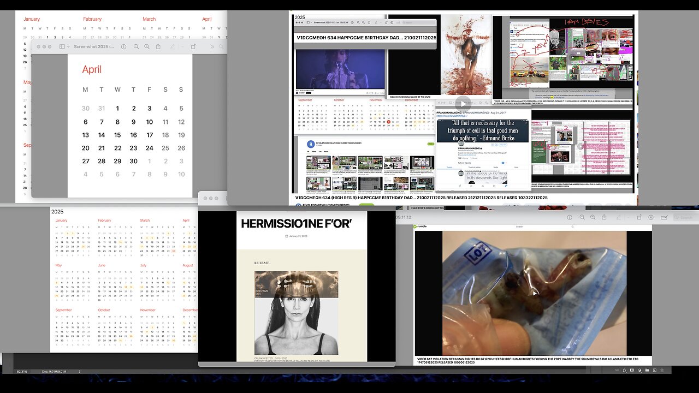Image resolution: width=699 pixels, height=393 pixels.
Task: Toggle the sidebar in the April Preview window
Action: 62,47
